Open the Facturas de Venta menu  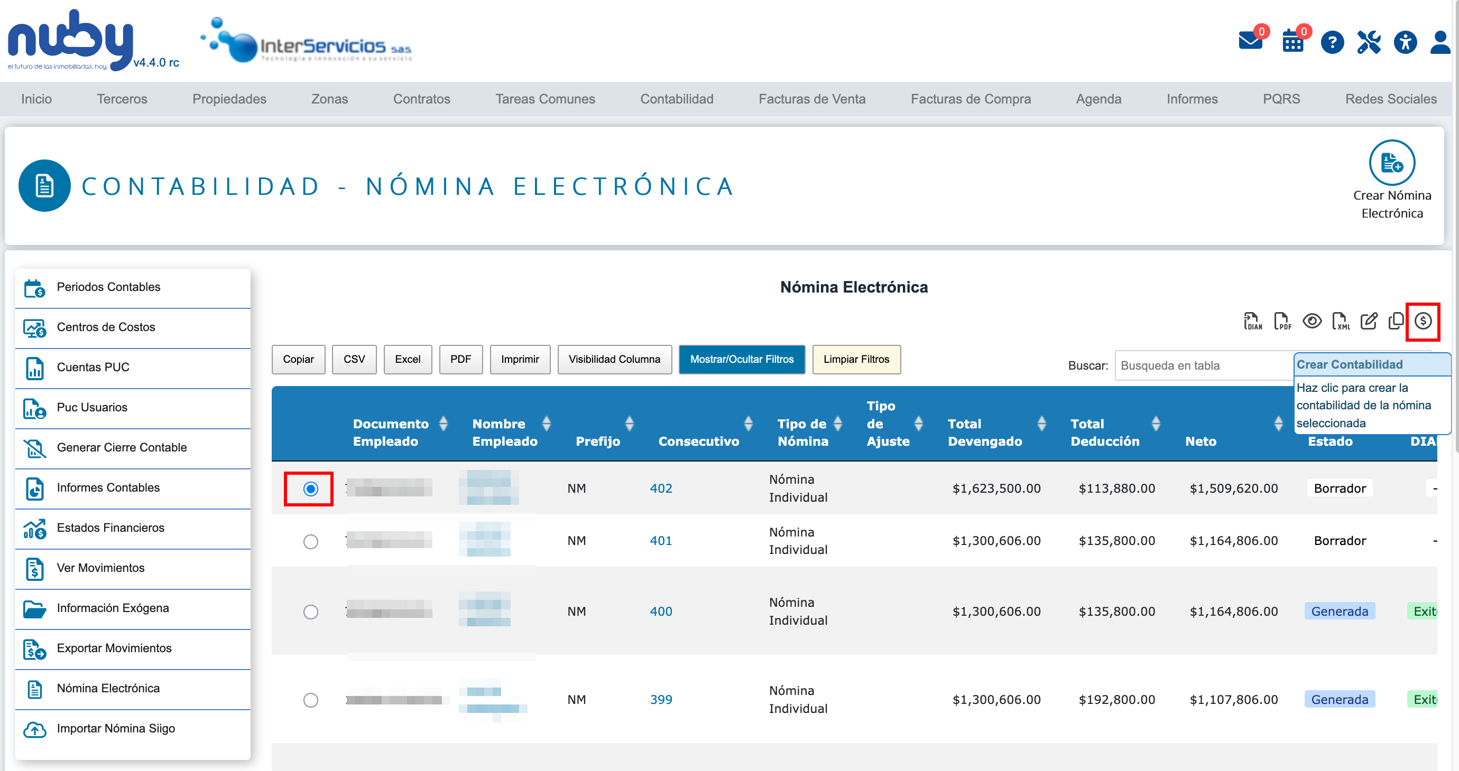pyautogui.click(x=811, y=99)
